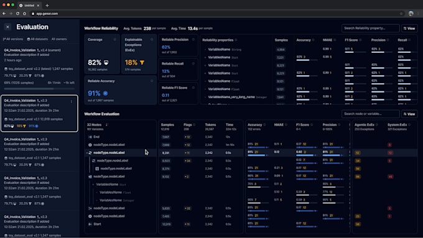Screen dimensions: 423x238
Task: Click the info icon on Reliable Accuracy card
Action: tap(152, 81)
